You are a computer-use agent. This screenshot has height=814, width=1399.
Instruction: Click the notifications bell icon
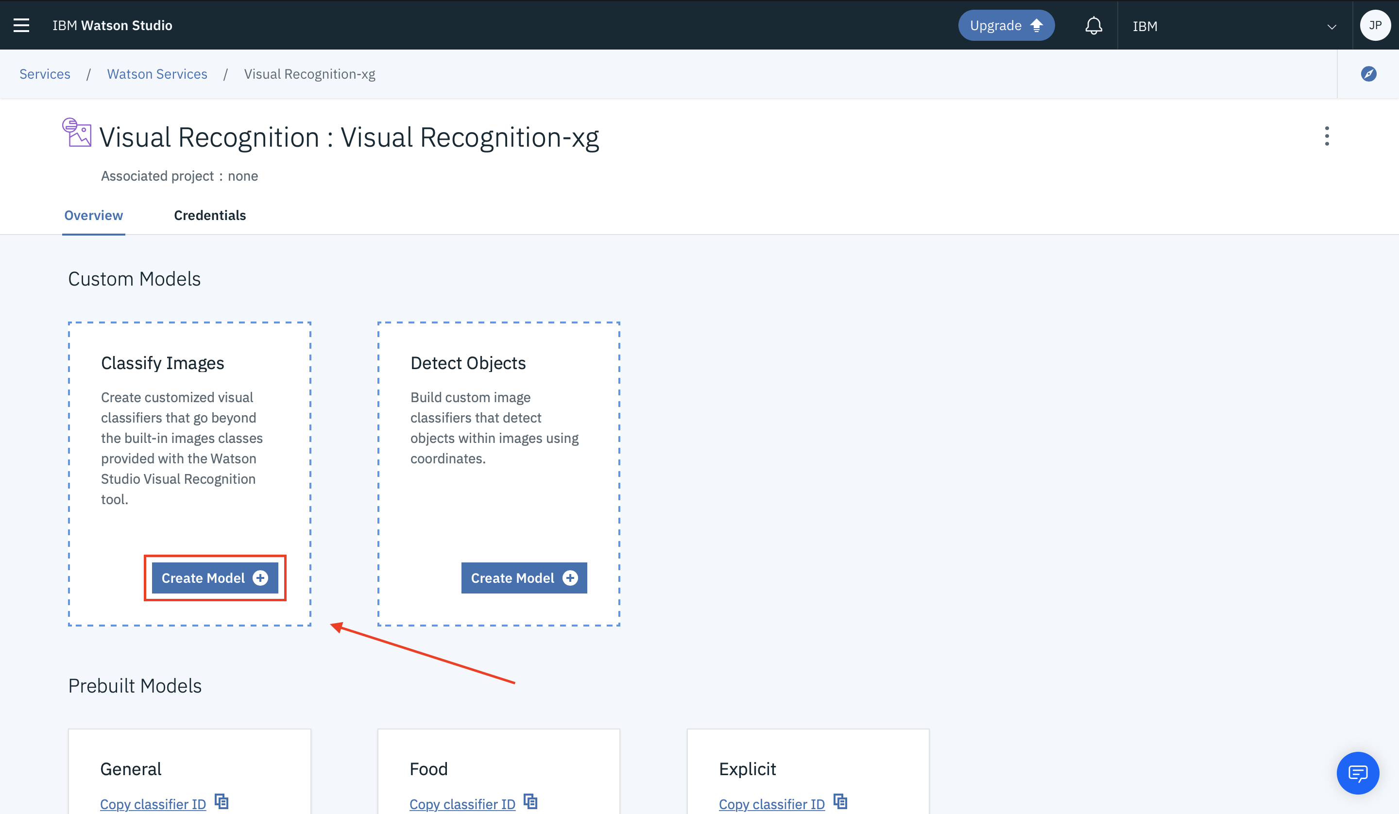[1093, 26]
